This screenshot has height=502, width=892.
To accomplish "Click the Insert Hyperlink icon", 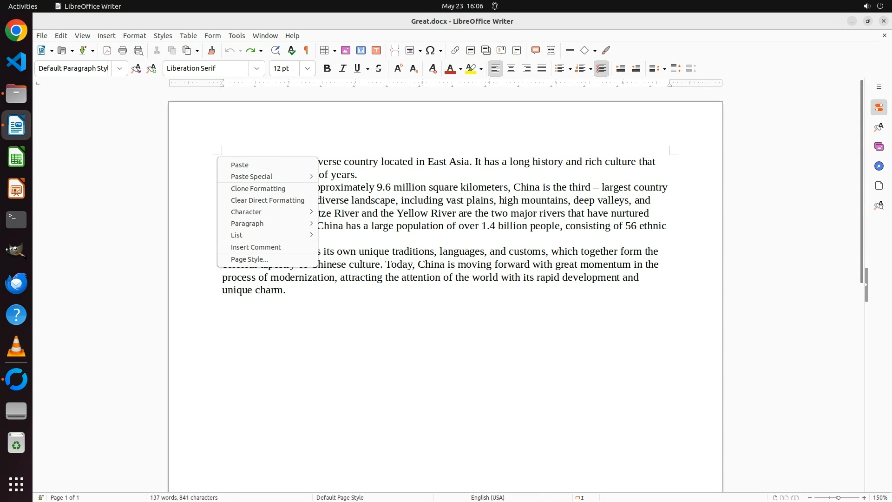I will click(x=455, y=50).
